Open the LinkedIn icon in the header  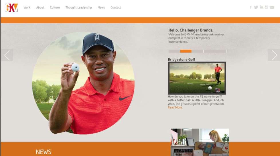point(261,7)
